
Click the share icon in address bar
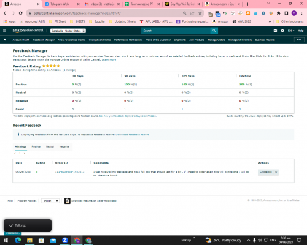coord(192,13)
